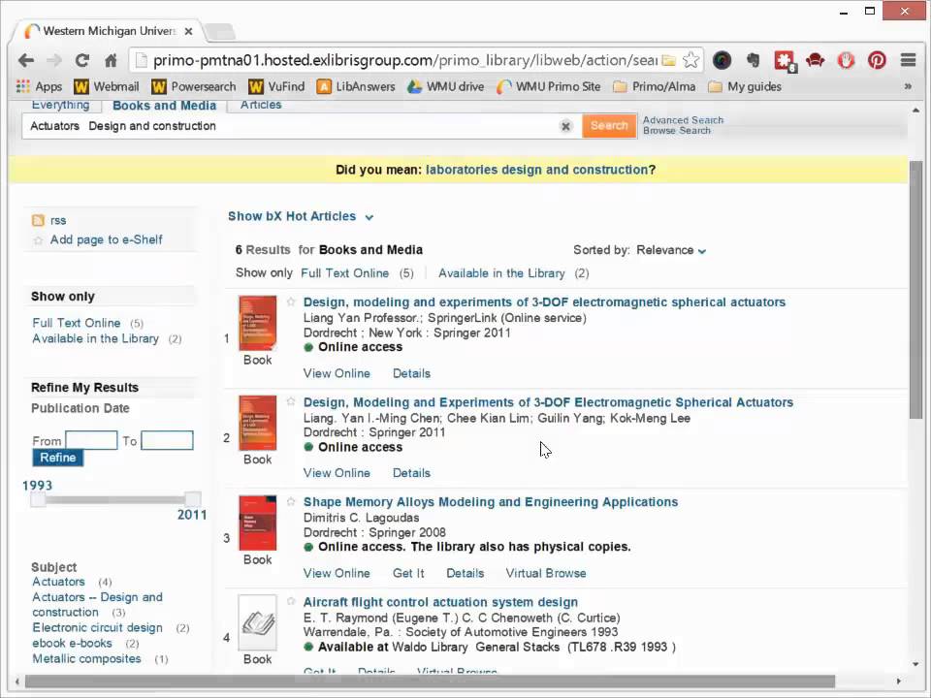Open the LibAnswers bookmark
Image resolution: width=931 pixels, height=698 pixels.
coord(356,86)
